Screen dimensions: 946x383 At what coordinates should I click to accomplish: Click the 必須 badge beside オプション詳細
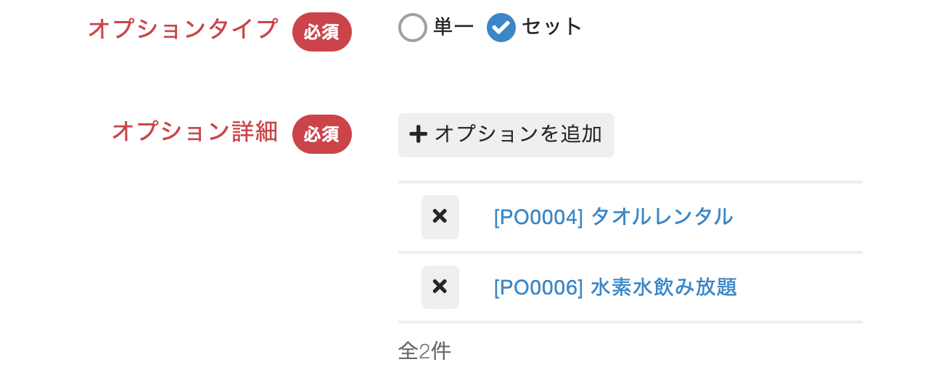point(321,134)
